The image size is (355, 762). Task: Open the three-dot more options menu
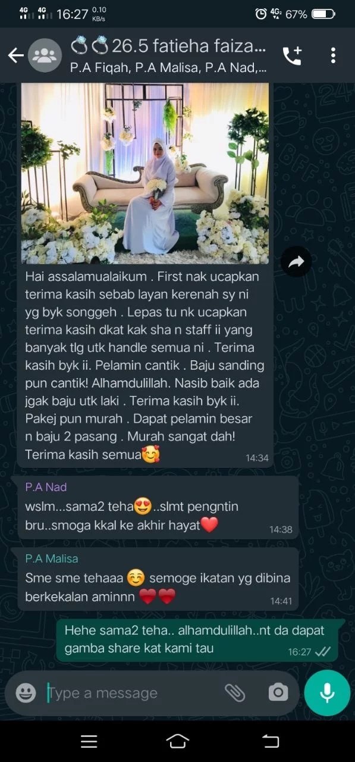pyautogui.click(x=333, y=55)
